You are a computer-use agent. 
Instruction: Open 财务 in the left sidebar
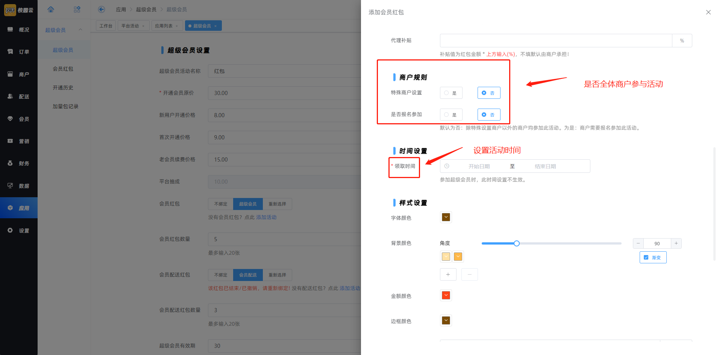pos(19,163)
